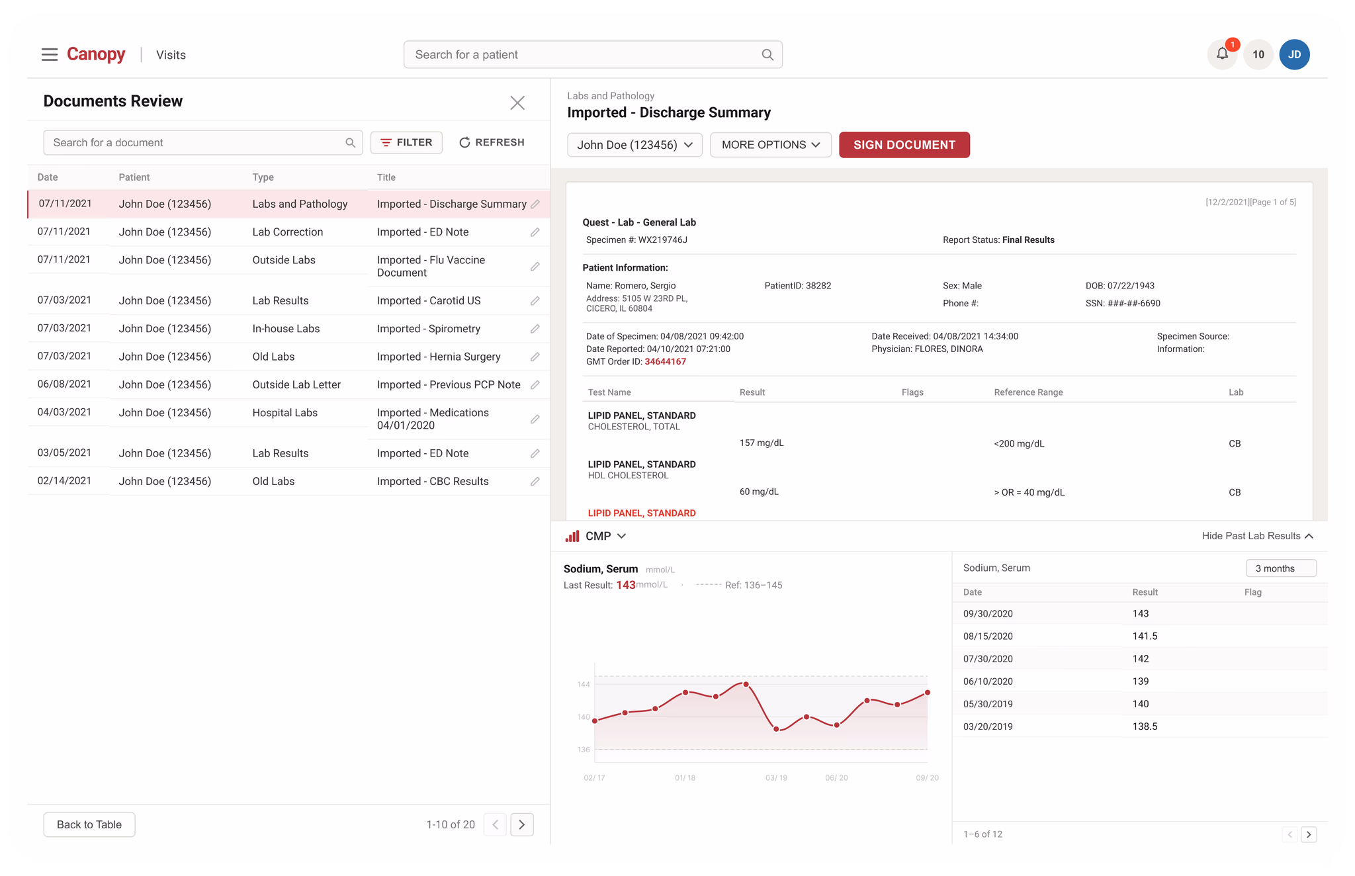
Task: Click pencil icon for Flu Vaccine Document
Action: 535,267
